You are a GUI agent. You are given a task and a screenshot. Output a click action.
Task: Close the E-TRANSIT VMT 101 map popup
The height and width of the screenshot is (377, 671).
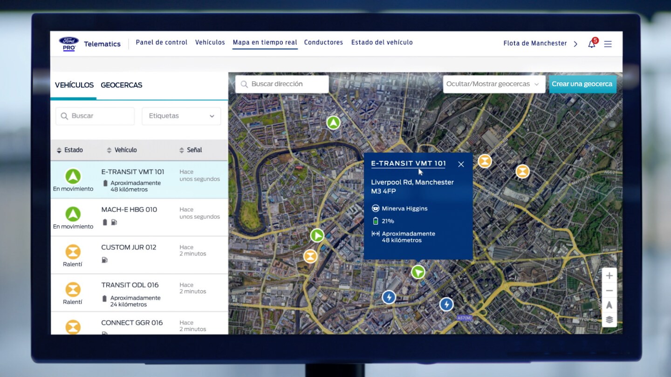click(461, 164)
